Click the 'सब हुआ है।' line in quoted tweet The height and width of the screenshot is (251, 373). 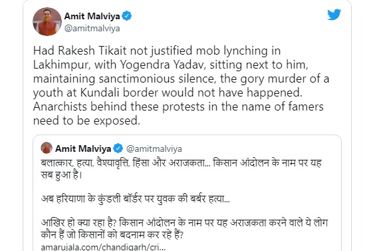[x=61, y=175]
